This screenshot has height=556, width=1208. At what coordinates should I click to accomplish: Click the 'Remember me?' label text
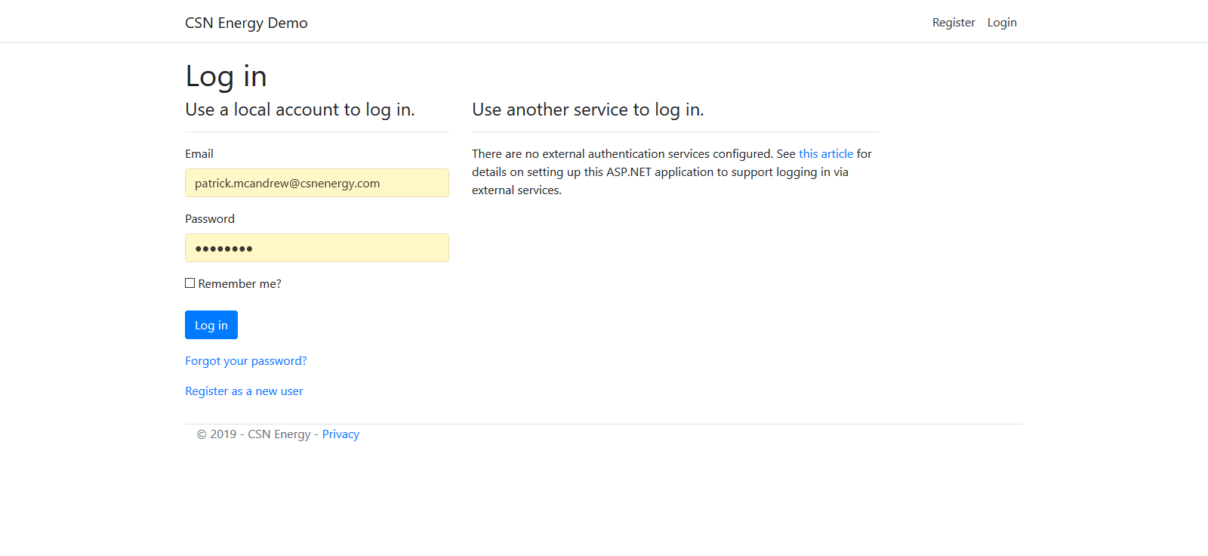[239, 284]
